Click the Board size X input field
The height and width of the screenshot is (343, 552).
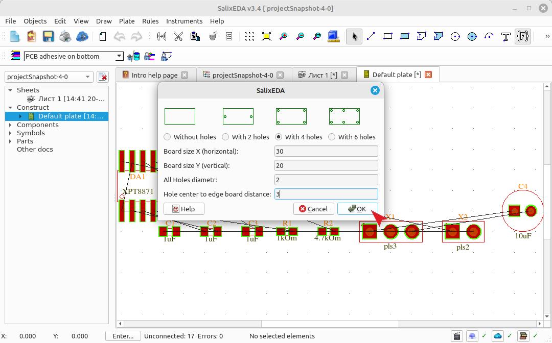coord(326,151)
